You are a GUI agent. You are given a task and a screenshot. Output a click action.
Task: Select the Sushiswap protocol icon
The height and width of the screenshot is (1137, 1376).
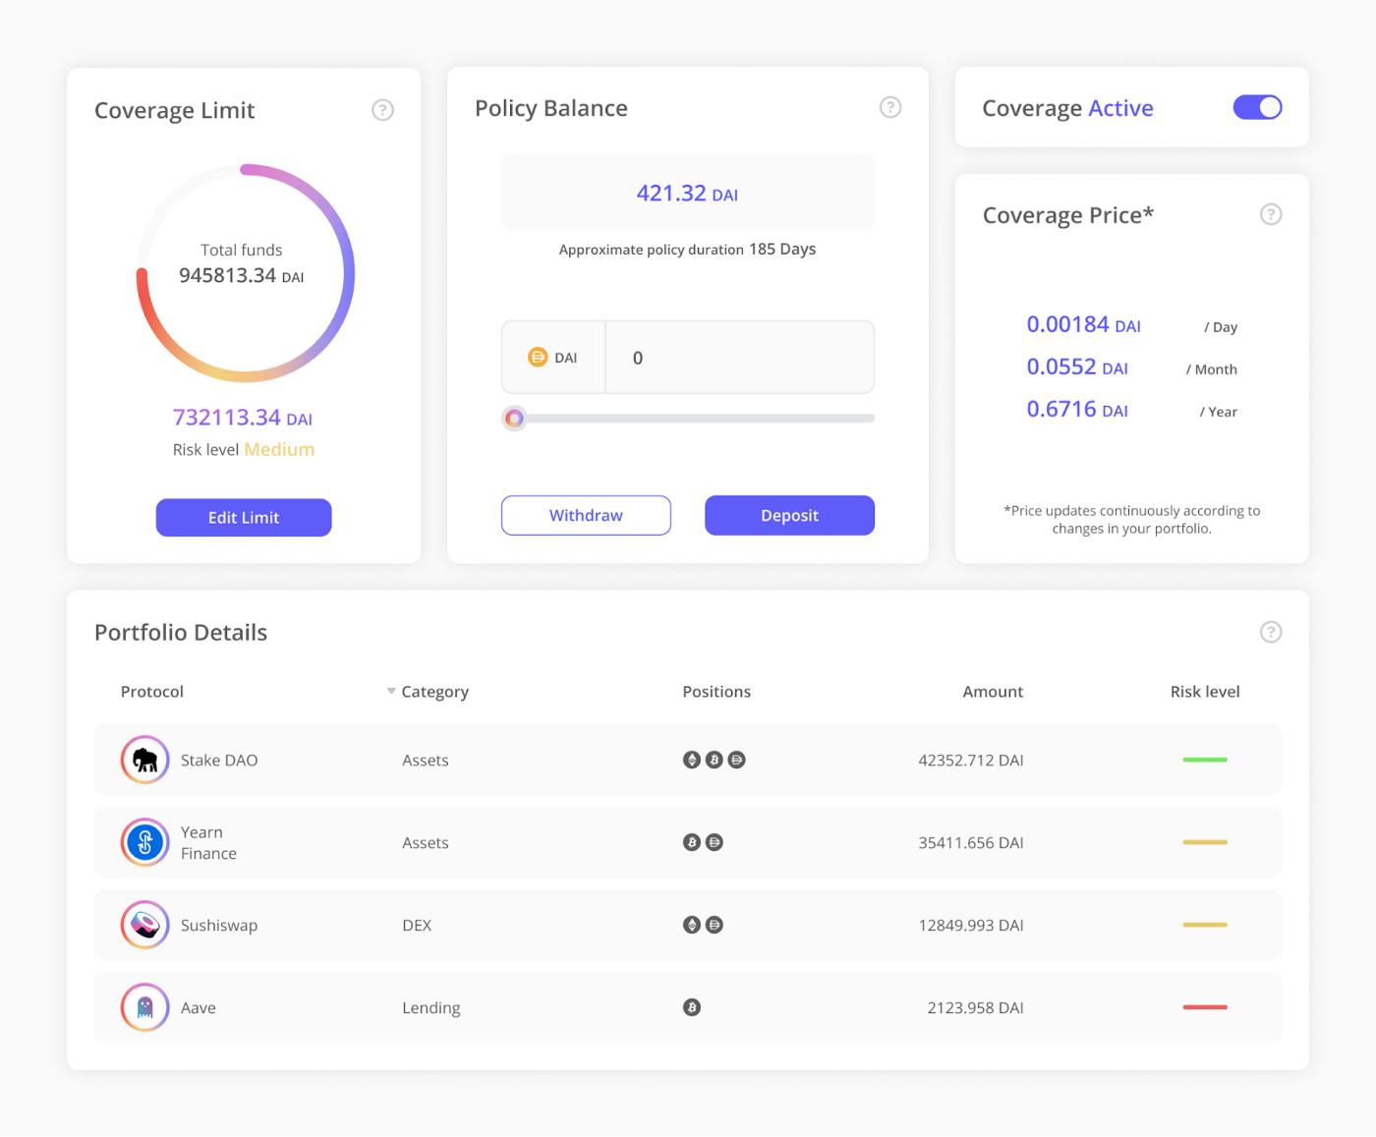click(144, 925)
